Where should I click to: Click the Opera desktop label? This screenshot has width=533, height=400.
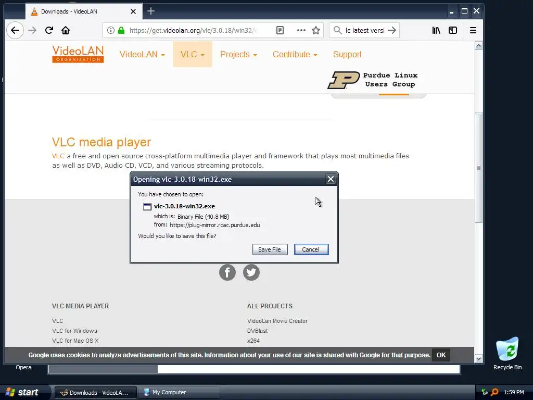click(x=23, y=367)
